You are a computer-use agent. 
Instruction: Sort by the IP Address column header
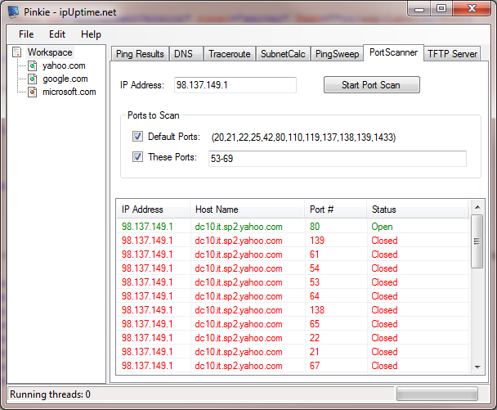point(154,210)
